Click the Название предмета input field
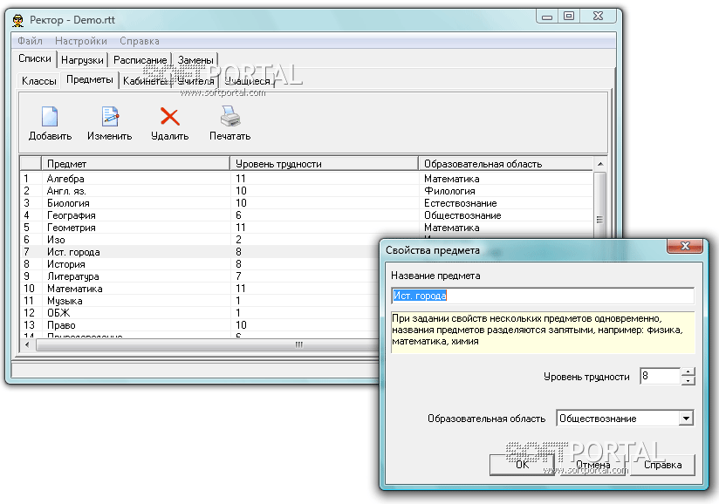Viewport: 719px width, 504px height. pyautogui.click(x=543, y=296)
